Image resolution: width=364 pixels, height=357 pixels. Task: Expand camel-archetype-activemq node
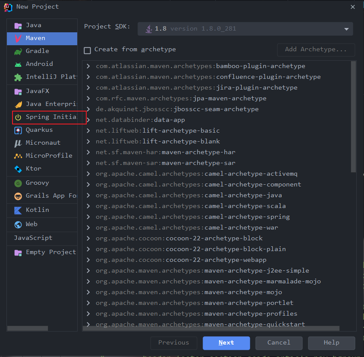(88, 174)
